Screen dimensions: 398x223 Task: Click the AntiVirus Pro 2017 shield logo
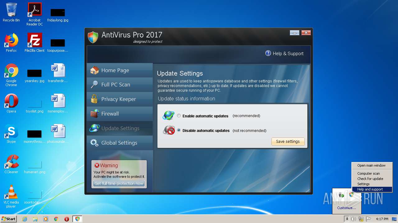point(93,37)
